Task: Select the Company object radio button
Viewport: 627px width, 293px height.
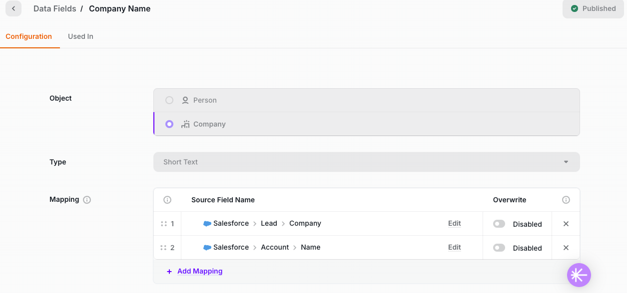Action: 169,124
